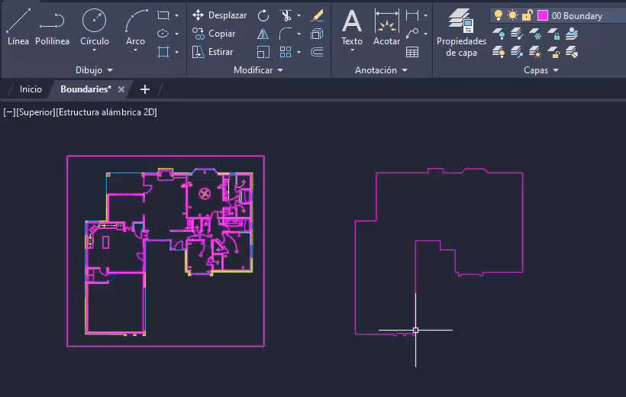Screen dimensions: 626x397
Task: Click the offset (desfase) tool
Action: (317, 52)
